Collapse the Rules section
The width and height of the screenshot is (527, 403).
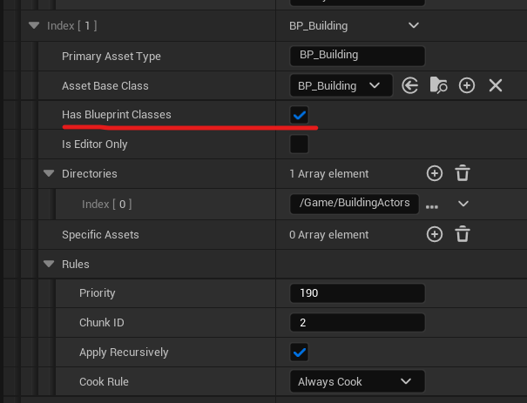click(x=50, y=264)
